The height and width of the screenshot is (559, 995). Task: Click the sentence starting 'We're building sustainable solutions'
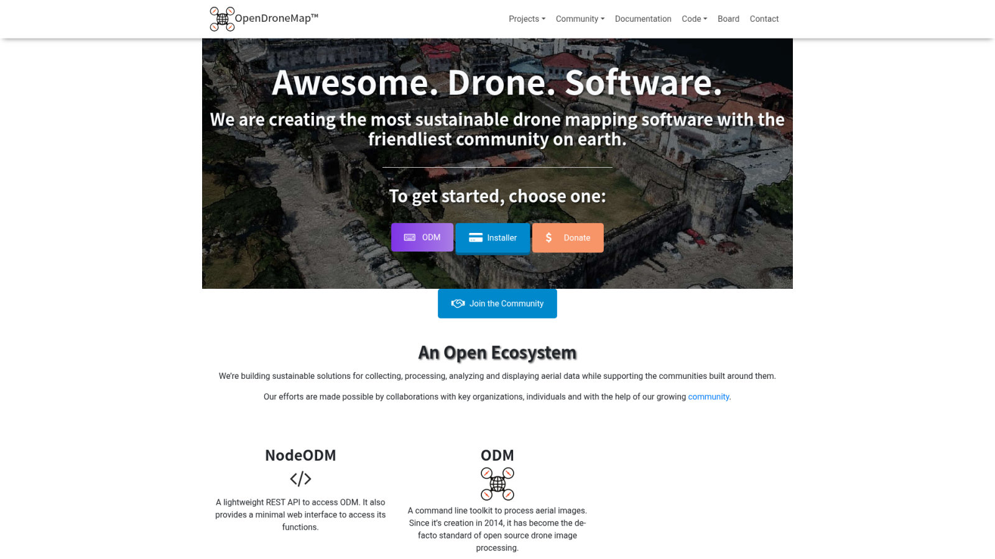[x=497, y=376]
